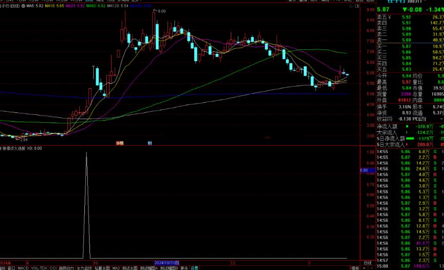Click the 卖一 5.88 ask row
The height and width of the screenshot is (270, 444).
(x=410, y=40)
